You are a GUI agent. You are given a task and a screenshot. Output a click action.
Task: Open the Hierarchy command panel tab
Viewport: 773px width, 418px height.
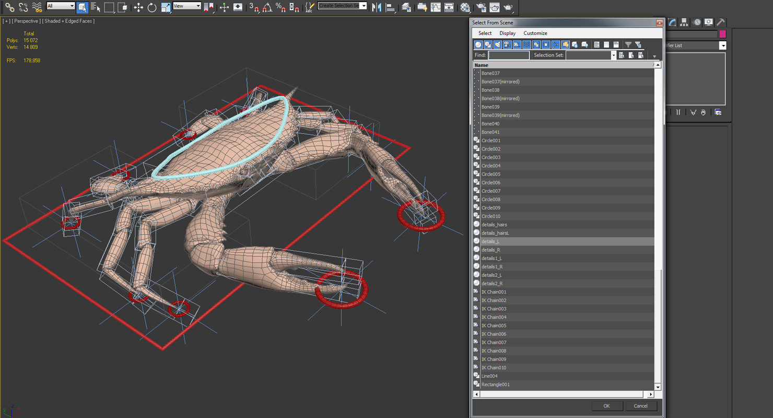pos(684,22)
